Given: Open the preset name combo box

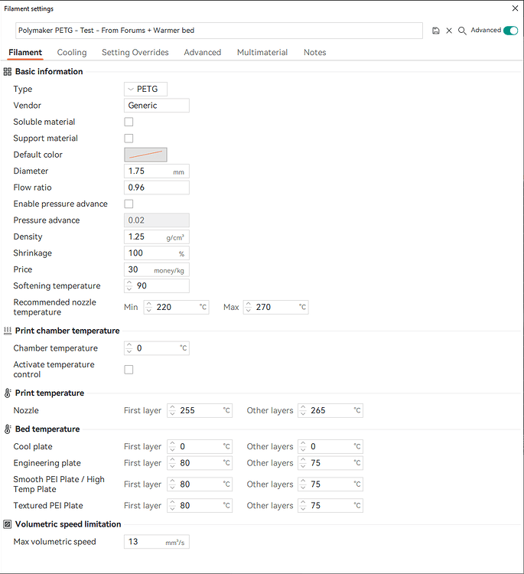Looking at the screenshot, I should click(219, 31).
